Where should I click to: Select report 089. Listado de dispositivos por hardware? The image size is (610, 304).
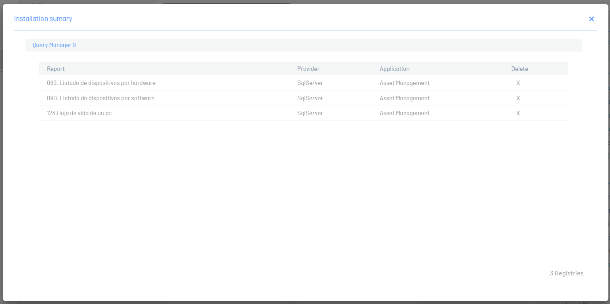coord(101,83)
